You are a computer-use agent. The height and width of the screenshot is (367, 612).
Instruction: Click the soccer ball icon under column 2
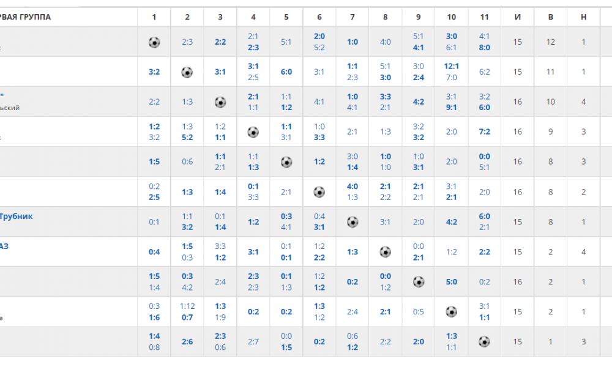(187, 72)
